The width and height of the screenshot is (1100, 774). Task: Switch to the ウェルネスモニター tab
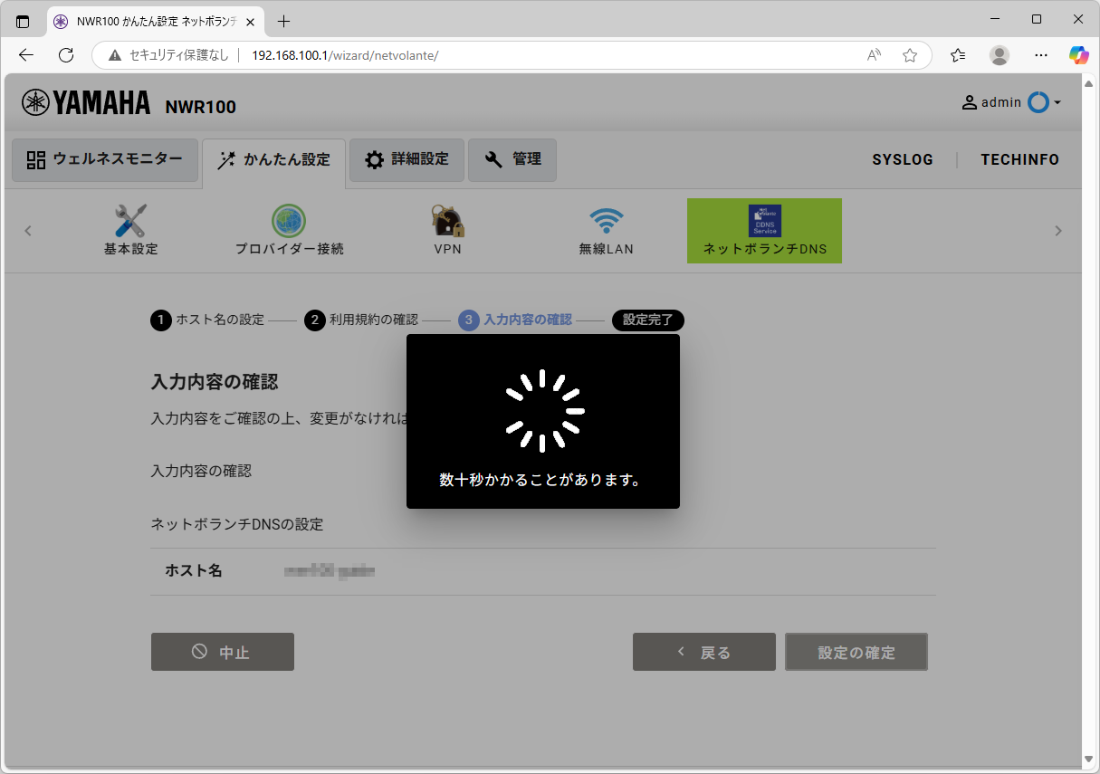click(105, 160)
